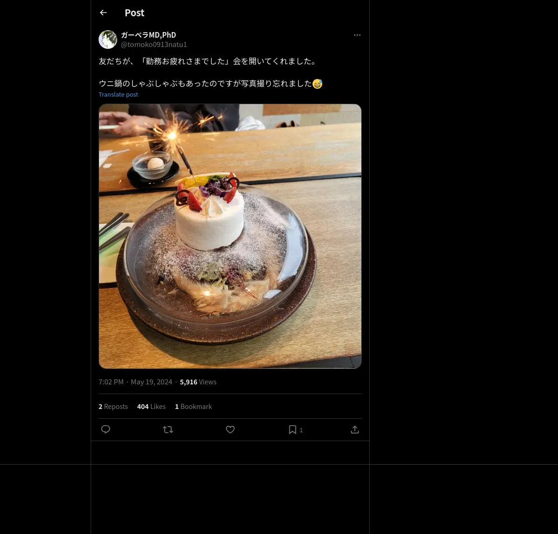This screenshot has width=558, height=534.
Task: Click Translate post link
Action: (x=118, y=94)
